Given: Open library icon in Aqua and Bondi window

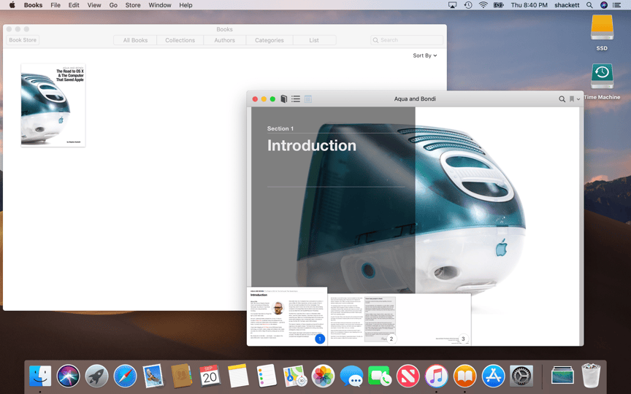Looking at the screenshot, I should (283, 99).
